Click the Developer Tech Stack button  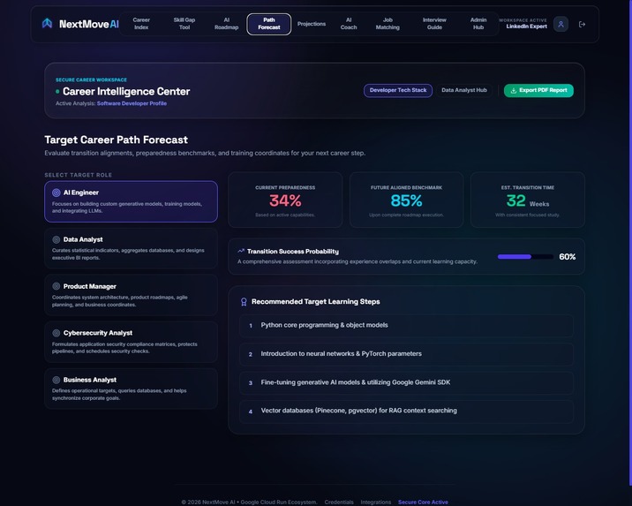[x=398, y=90]
